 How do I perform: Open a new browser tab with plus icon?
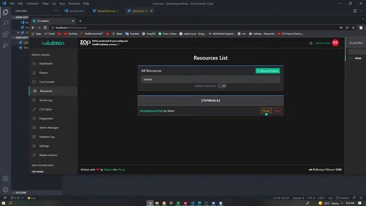point(80,21)
